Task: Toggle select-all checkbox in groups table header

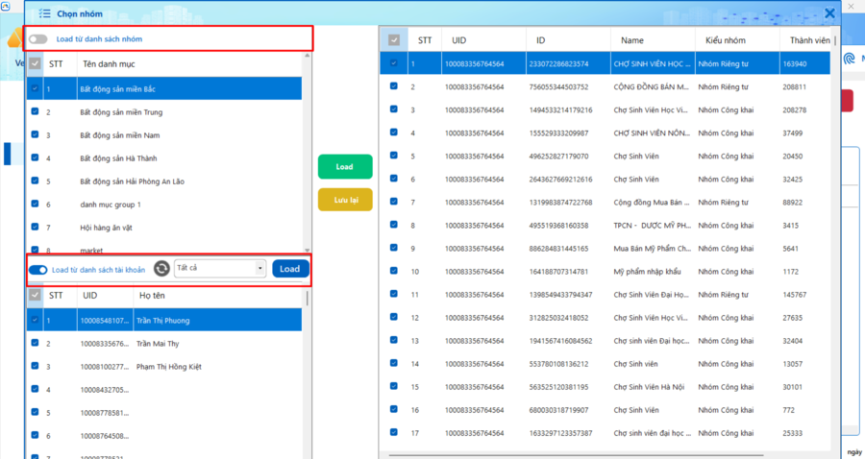Action: click(394, 40)
